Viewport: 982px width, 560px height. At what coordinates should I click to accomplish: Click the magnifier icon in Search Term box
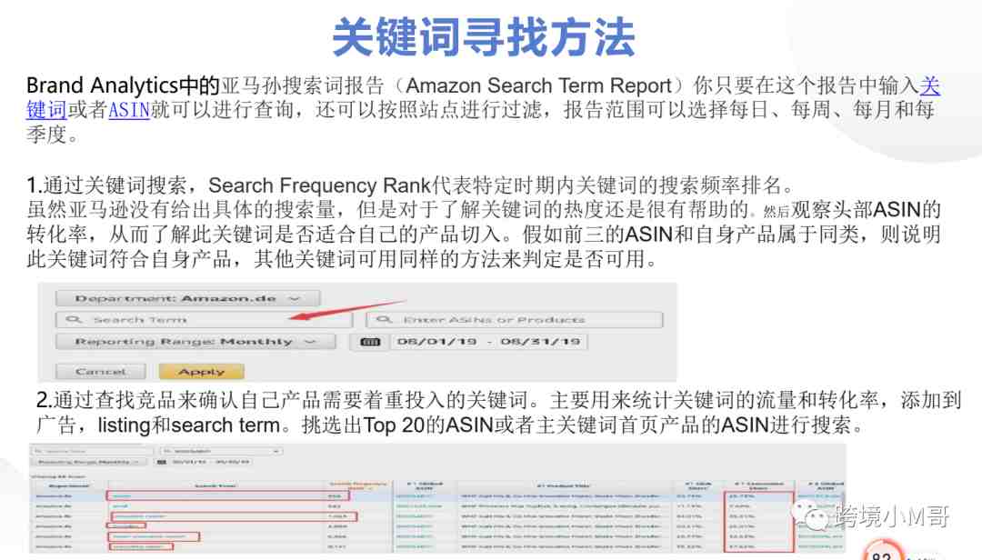(x=74, y=320)
